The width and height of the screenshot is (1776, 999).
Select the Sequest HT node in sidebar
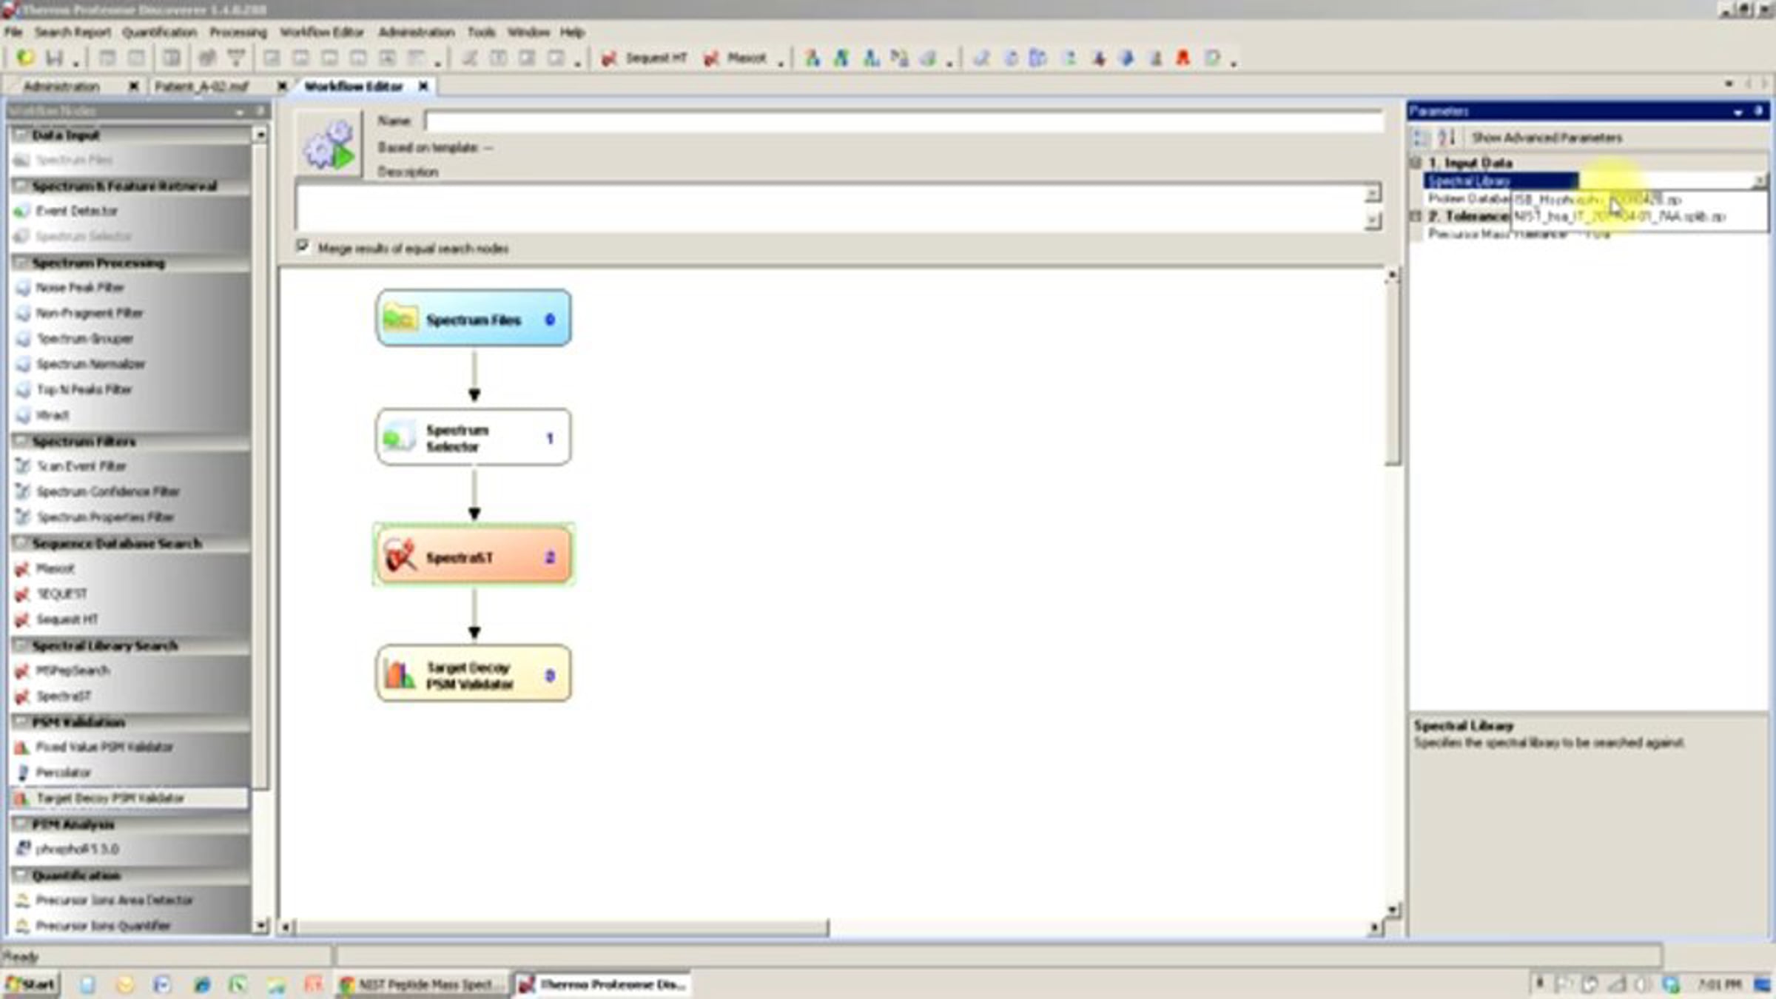pyautogui.click(x=67, y=619)
